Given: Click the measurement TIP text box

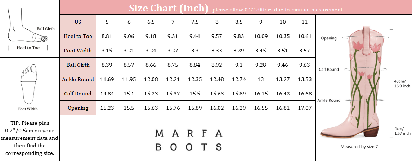Looking at the screenshot, I should click(30, 138).
